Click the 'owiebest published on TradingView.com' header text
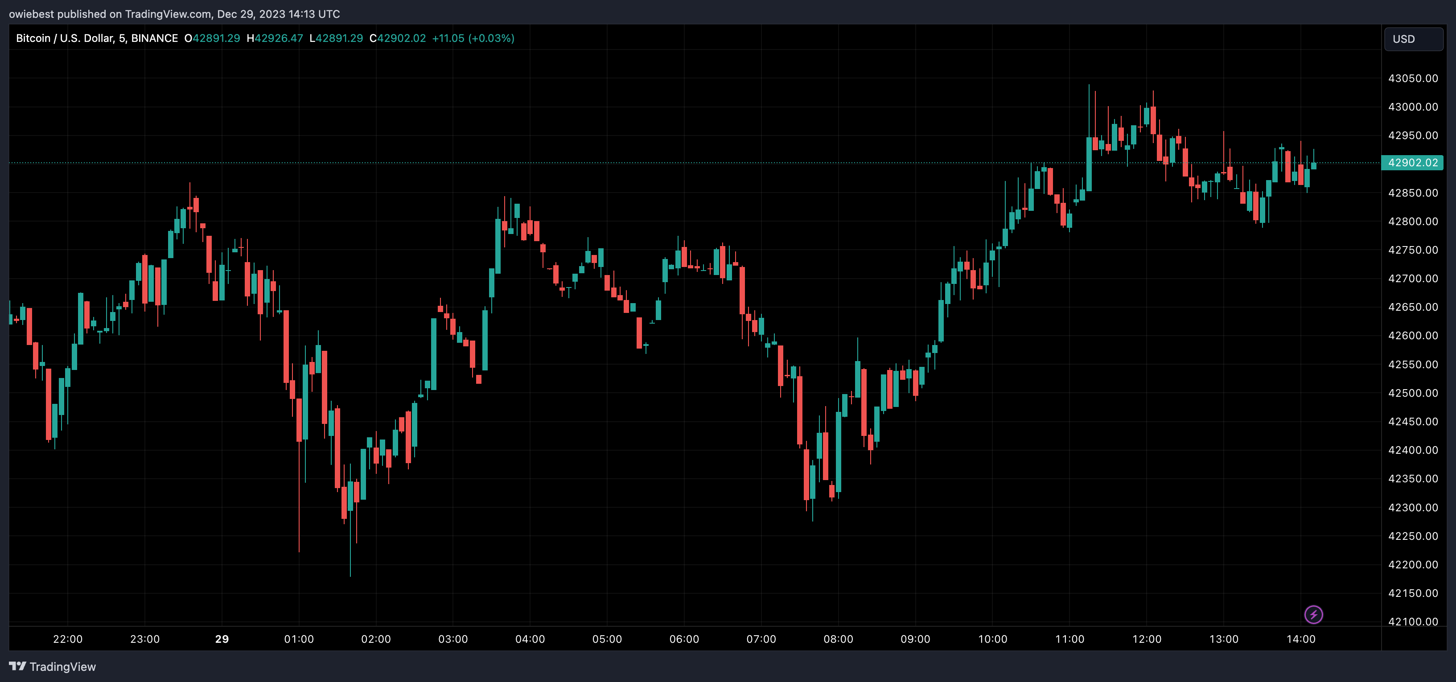The height and width of the screenshot is (682, 1456). point(174,13)
